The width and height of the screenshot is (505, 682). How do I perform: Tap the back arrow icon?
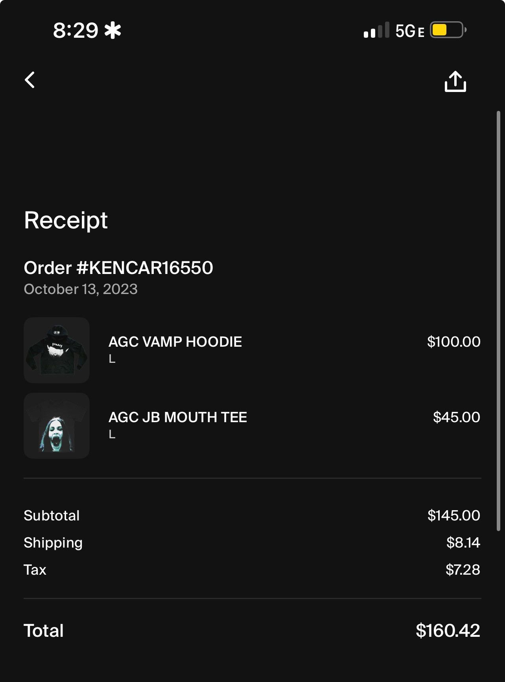(x=30, y=80)
